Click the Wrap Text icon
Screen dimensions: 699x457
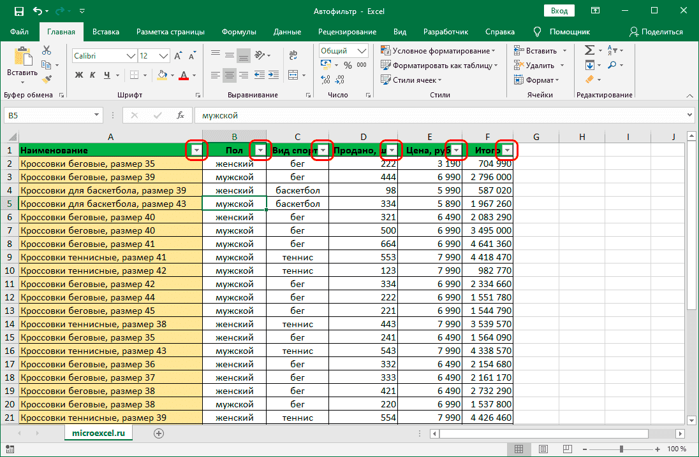point(293,54)
